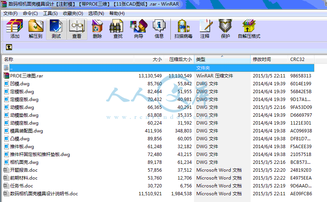Click the 测试 (Test) toolbar icon
The height and width of the screenshot is (202, 327).
(56, 26)
